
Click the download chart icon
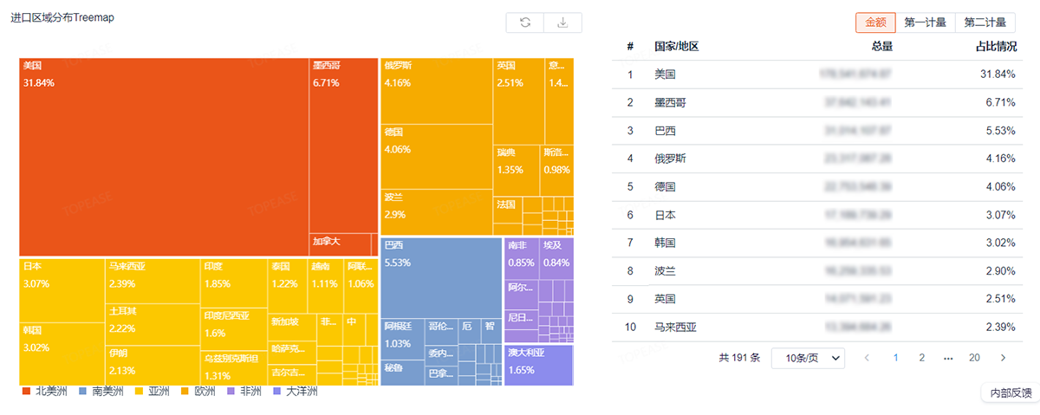(x=562, y=23)
